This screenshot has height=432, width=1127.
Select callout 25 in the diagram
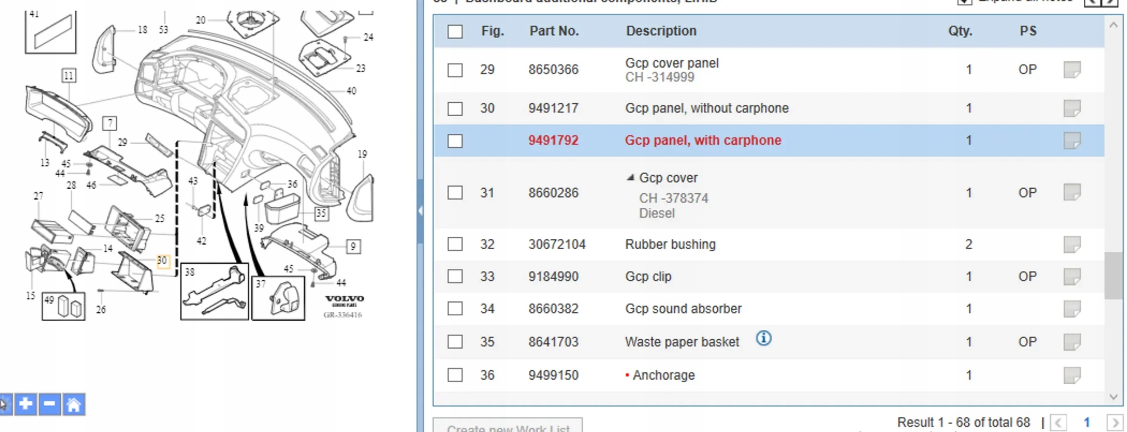(x=160, y=218)
